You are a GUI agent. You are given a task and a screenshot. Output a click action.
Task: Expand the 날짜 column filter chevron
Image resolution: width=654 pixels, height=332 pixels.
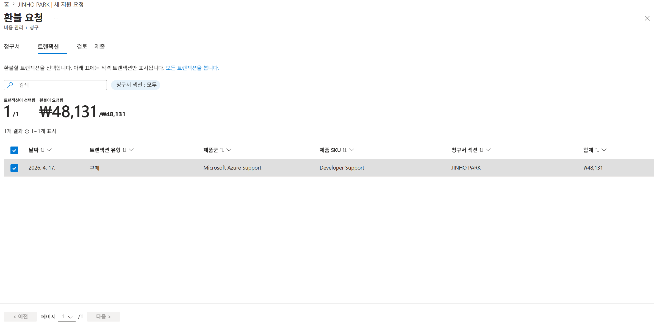click(49, 150)
